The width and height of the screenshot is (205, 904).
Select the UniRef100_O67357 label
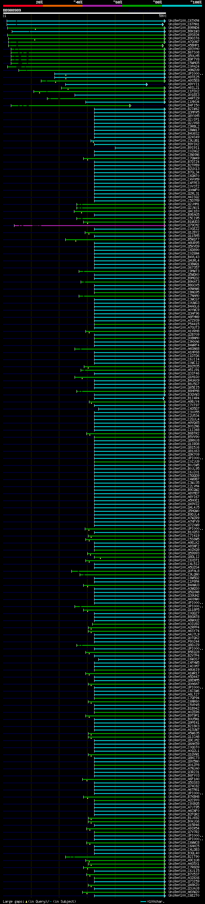(184, 267)
